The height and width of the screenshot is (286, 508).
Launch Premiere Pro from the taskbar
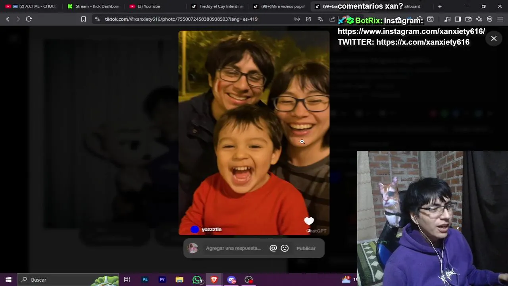click(x=162, y=280)
